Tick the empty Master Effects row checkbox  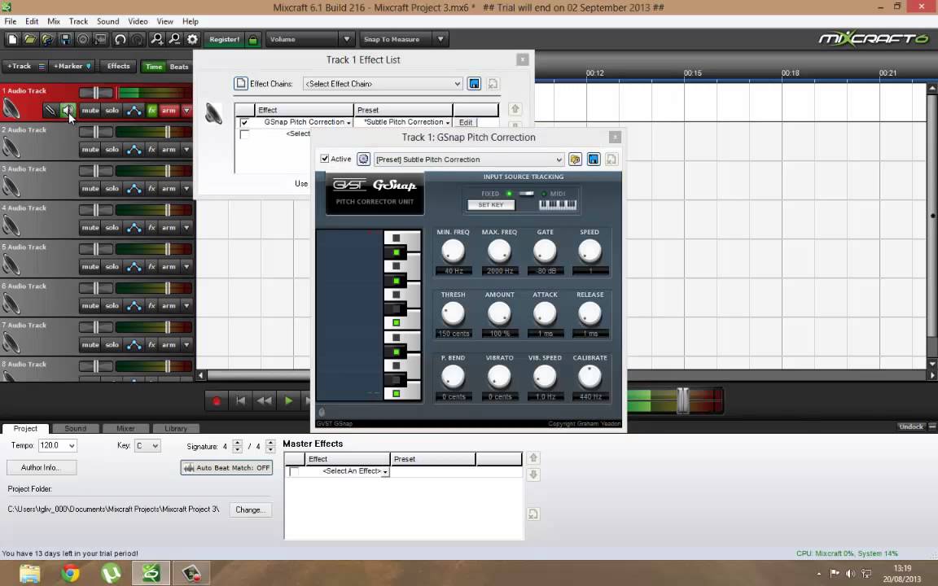coord(294,472)
